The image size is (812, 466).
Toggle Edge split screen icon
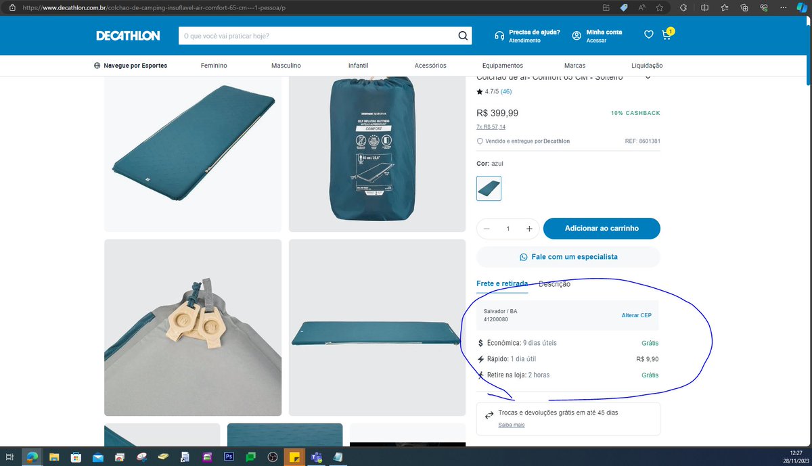[704, 7]
